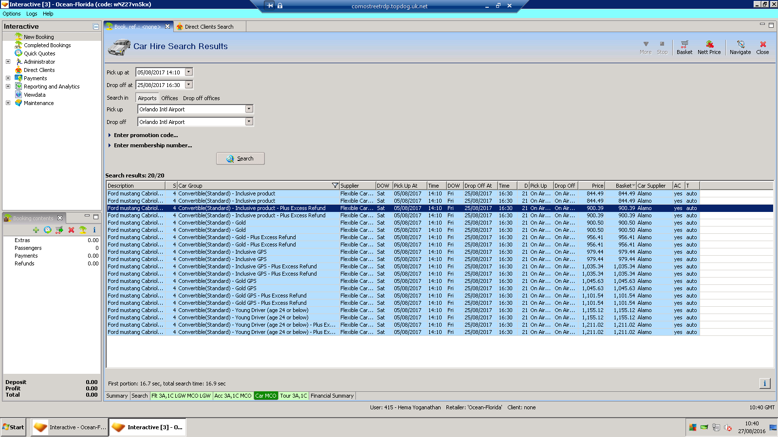Viewport: 778px width, 437px height.
Task: Click the Navigate compass icon
Action: [x=740, y=47]
